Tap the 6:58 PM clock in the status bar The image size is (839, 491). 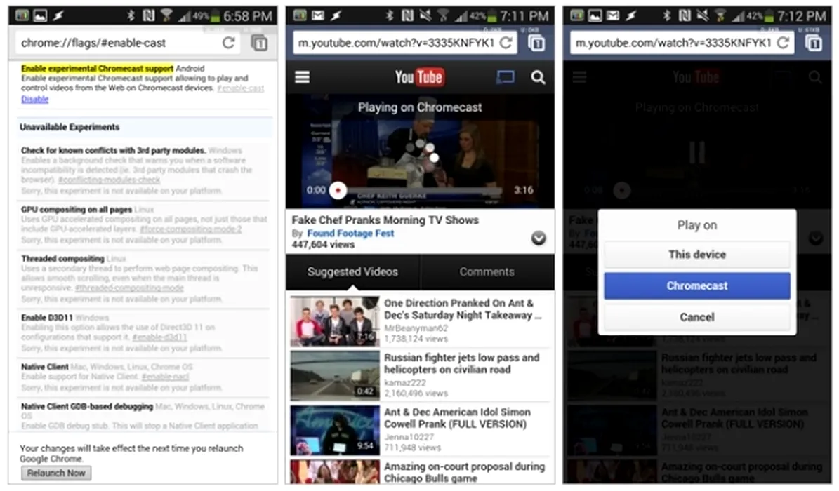click(248, 16)
